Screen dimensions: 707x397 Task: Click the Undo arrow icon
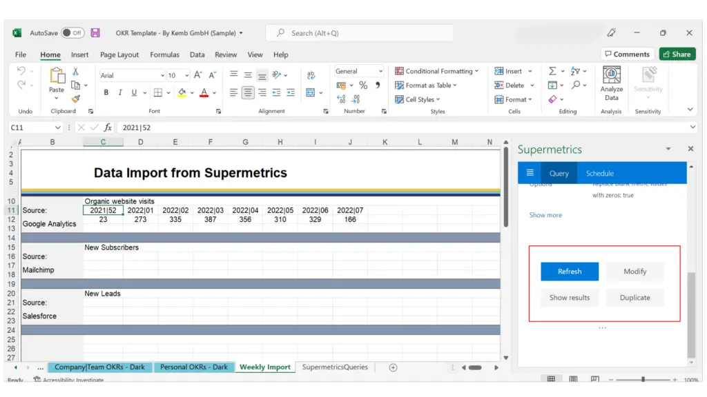(21, 70)
